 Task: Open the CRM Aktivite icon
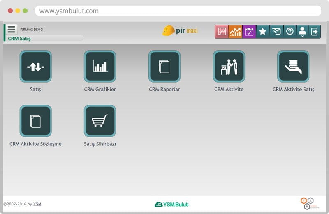tap(229, 67)
